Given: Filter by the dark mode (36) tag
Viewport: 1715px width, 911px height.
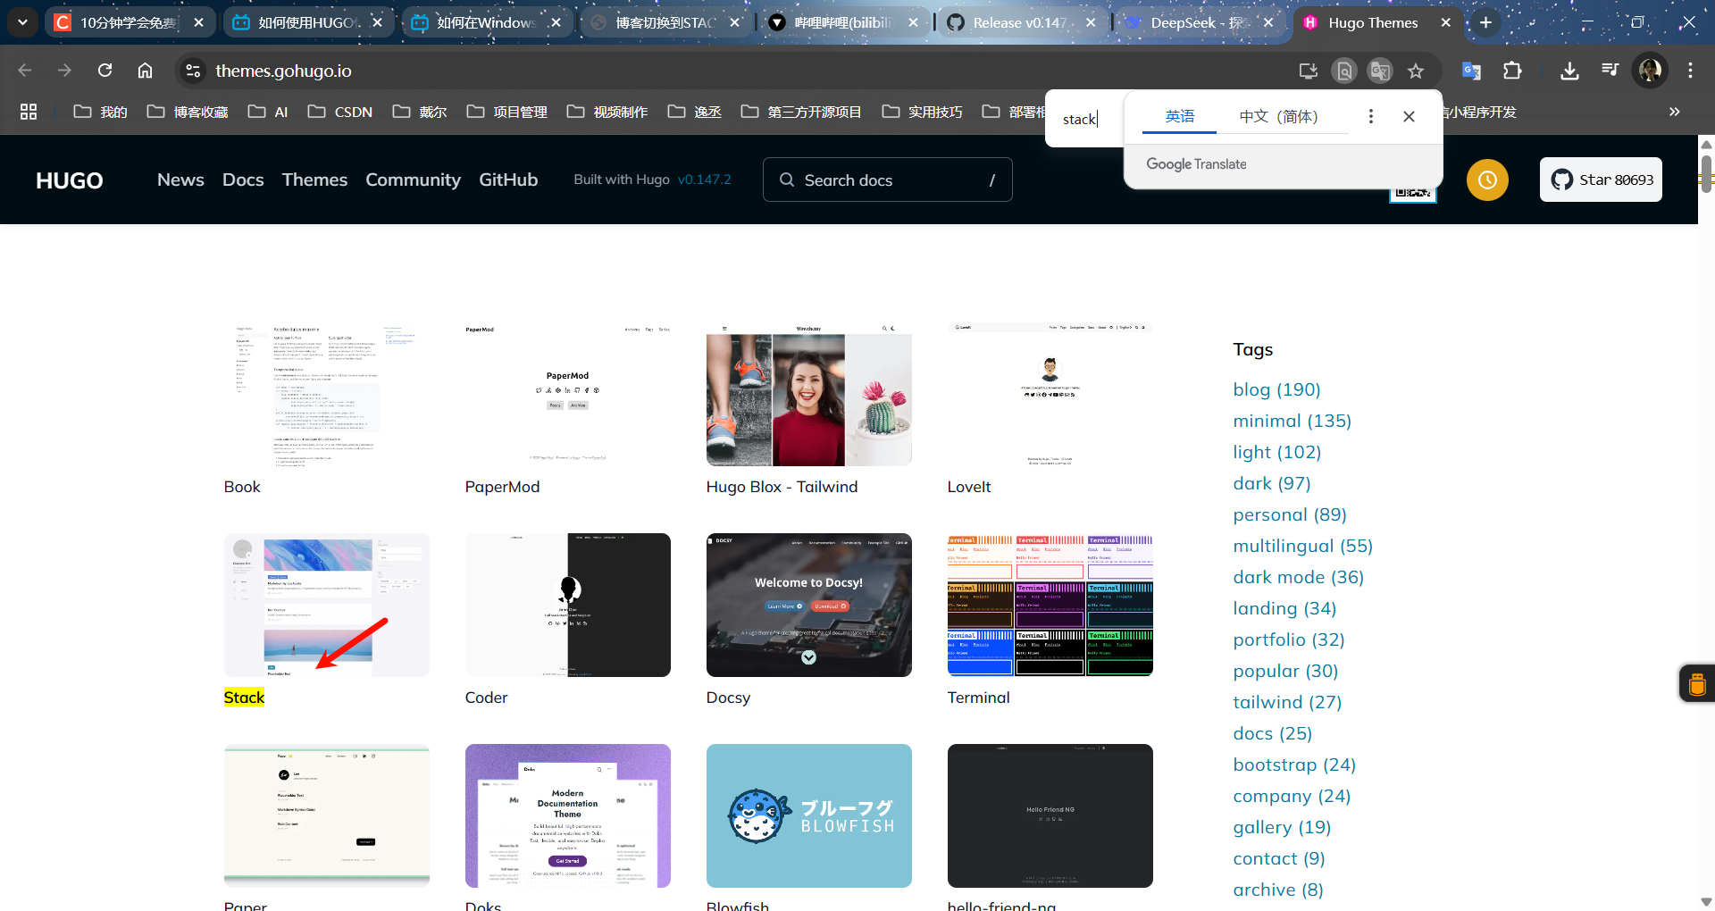Looking at the screenshot, I should click(x=1298, y=577).
